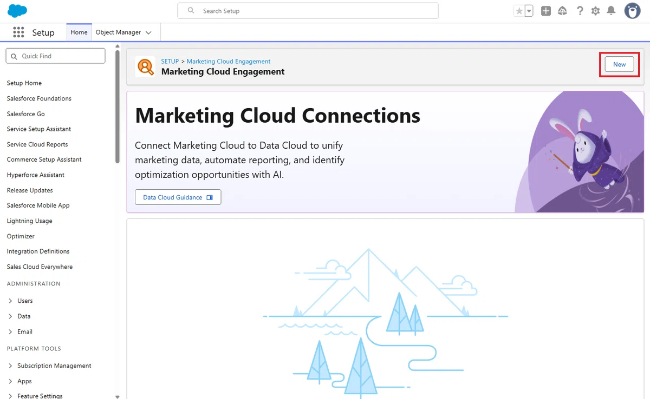
Task: Click the Setup app name label
Action: [x=43, y=32]
